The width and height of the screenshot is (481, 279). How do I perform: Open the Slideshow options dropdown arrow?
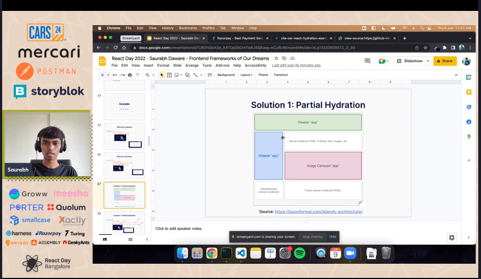click(428, 61)
